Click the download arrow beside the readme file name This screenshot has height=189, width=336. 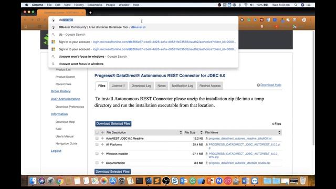[207, 139]
